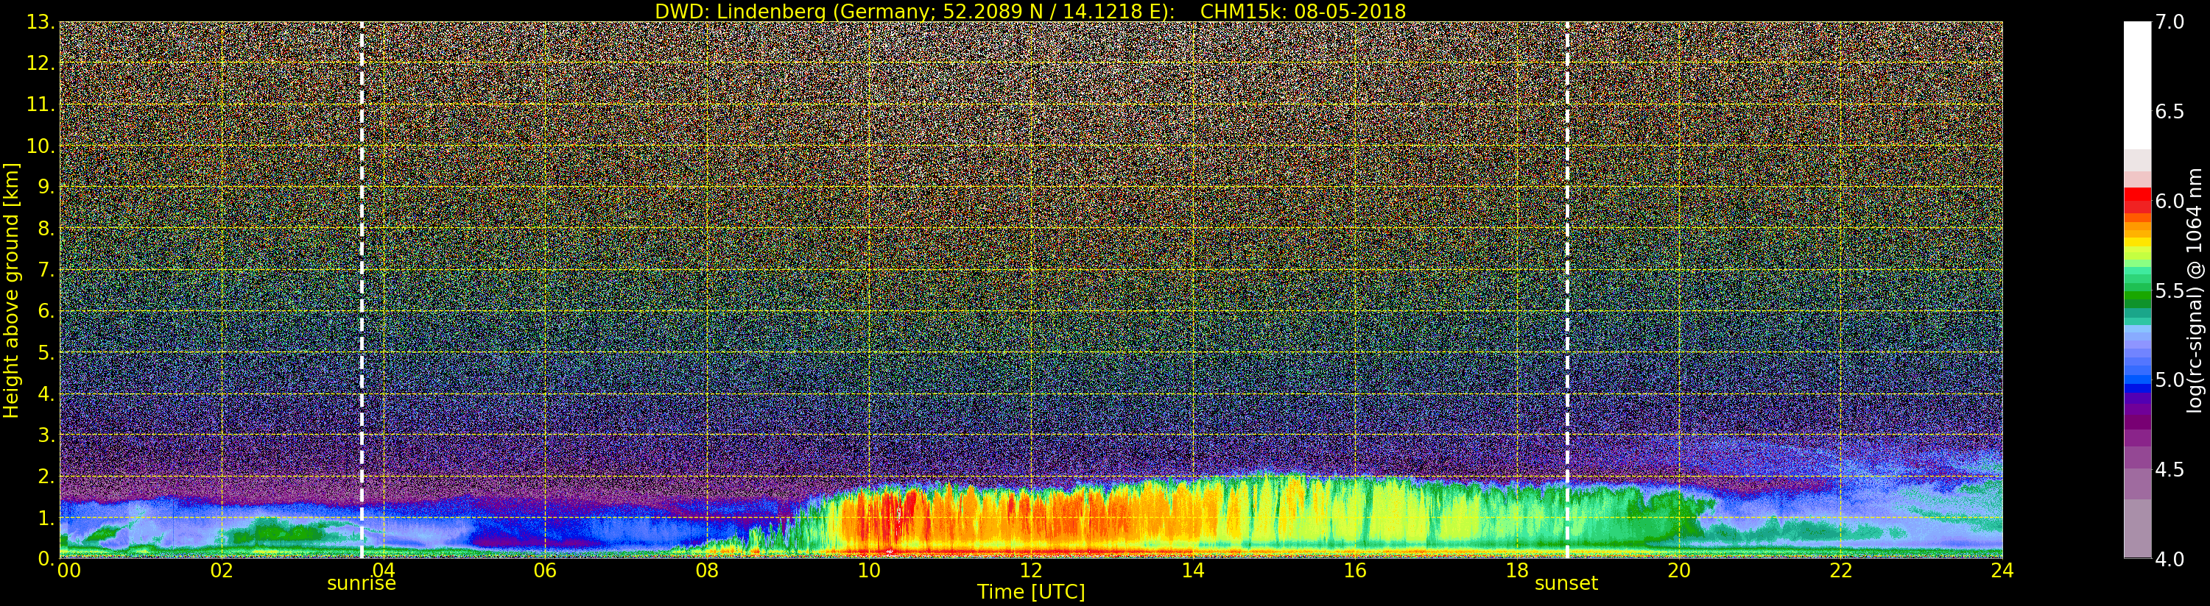Click the height tick label '8.'
2210x606 pixels.
[x=46, y=229]
